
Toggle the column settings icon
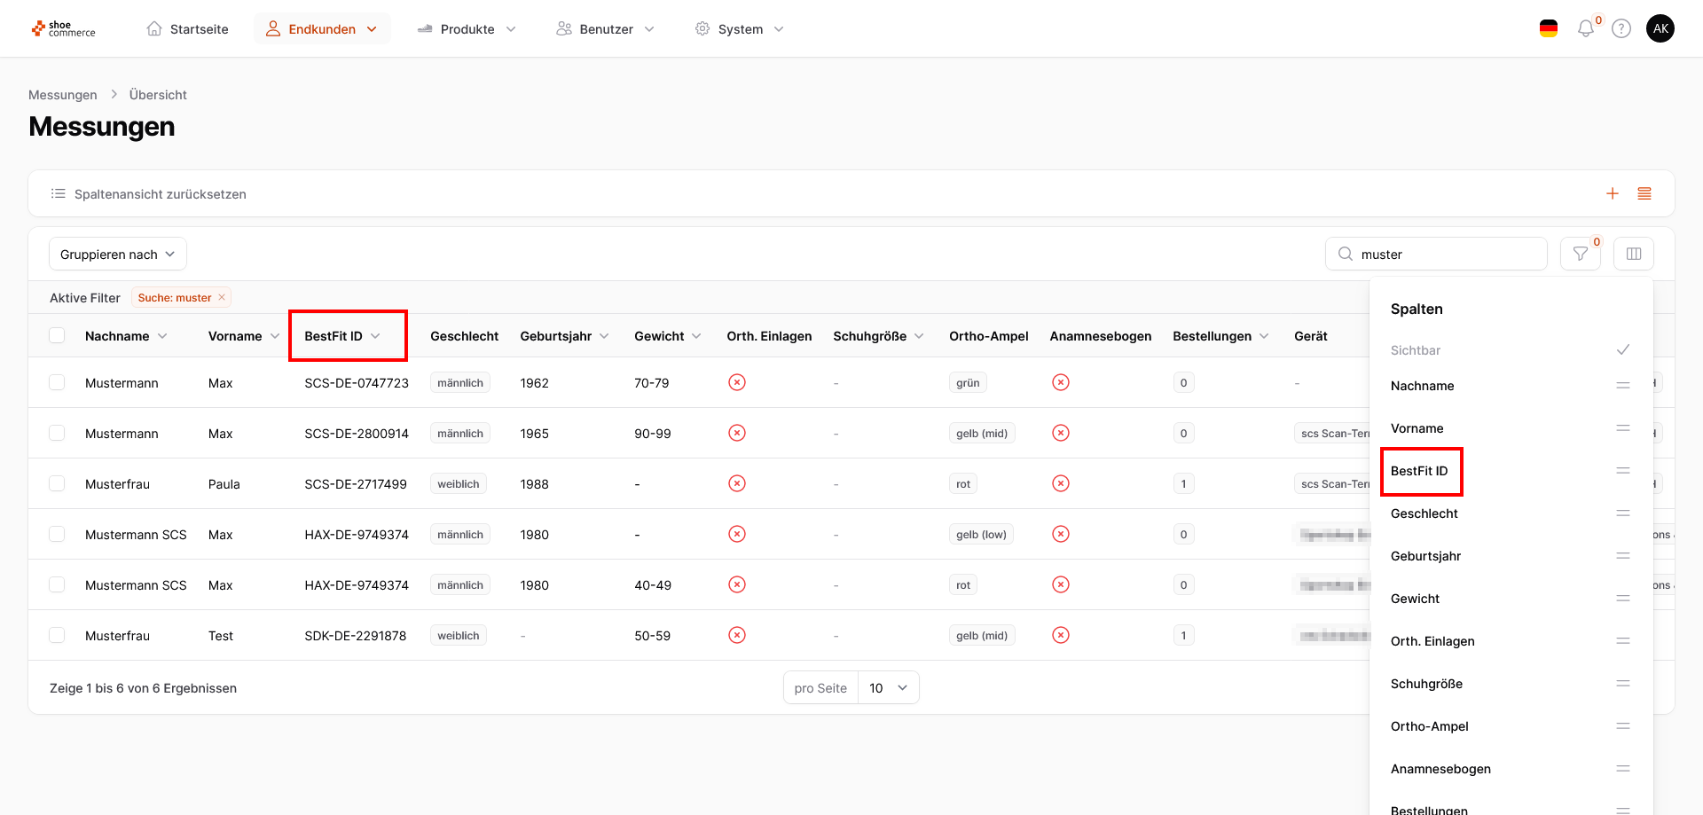coord(1633,255)
